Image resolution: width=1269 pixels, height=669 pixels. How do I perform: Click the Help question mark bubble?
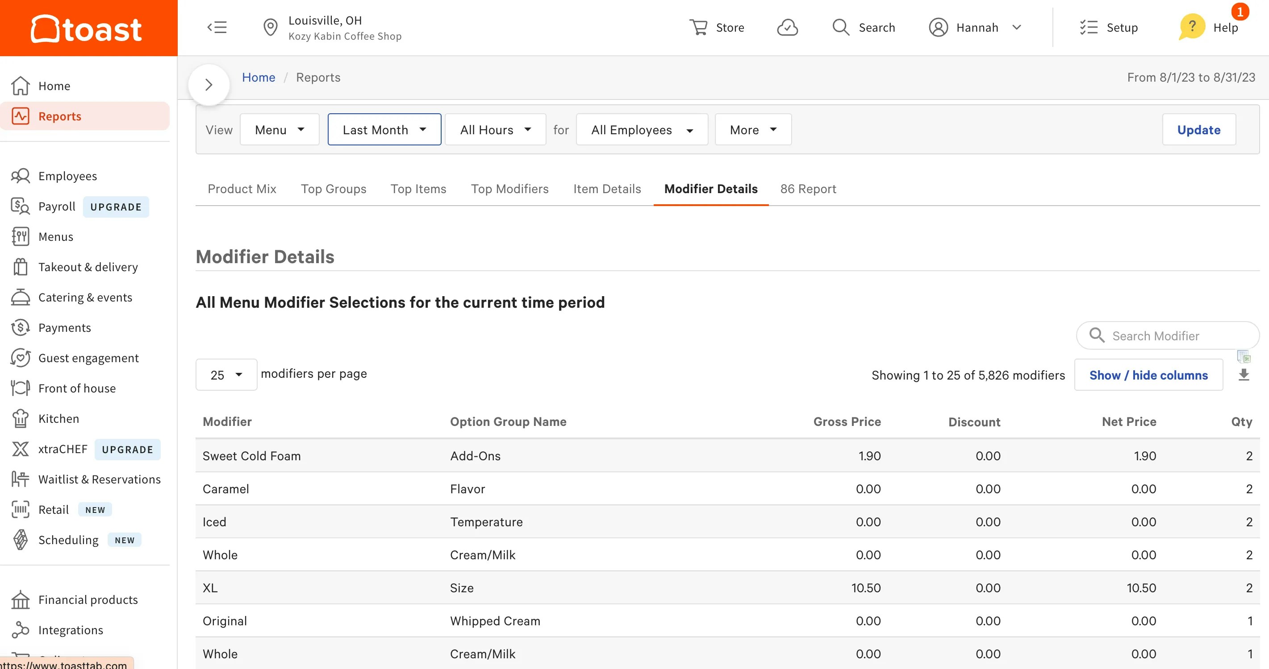pos(1192,27)
